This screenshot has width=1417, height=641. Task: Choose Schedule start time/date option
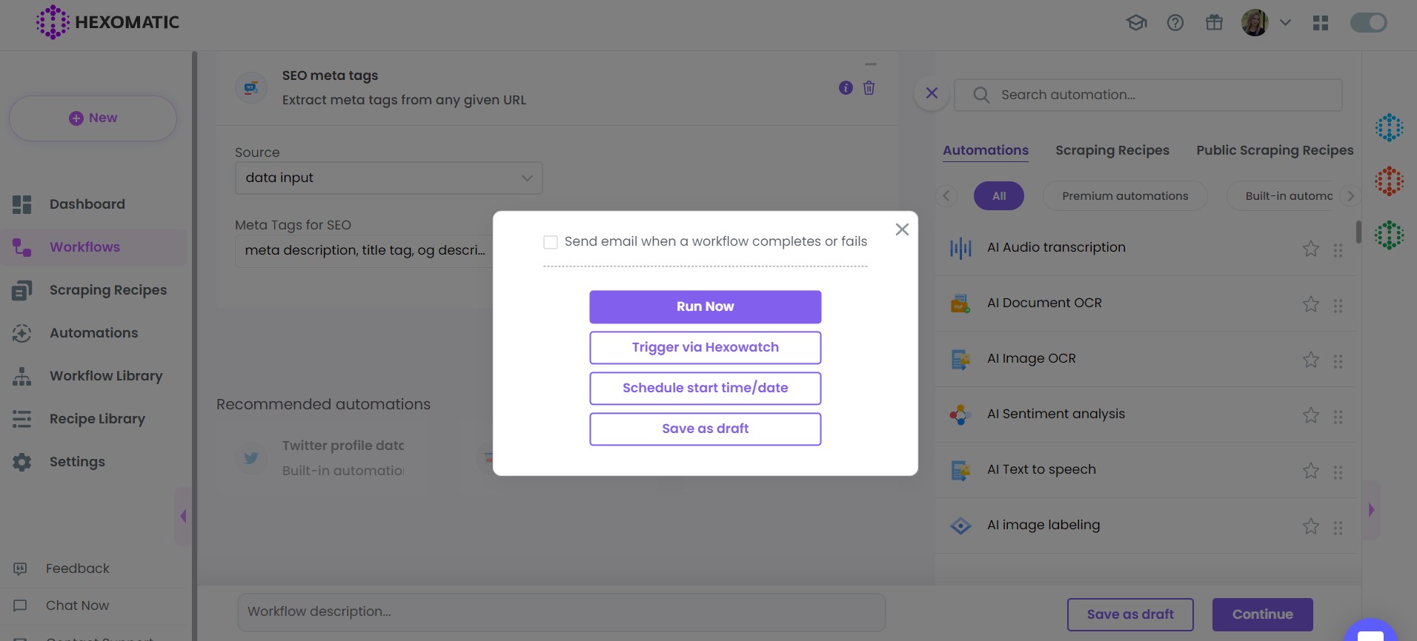tap(705, 389)
